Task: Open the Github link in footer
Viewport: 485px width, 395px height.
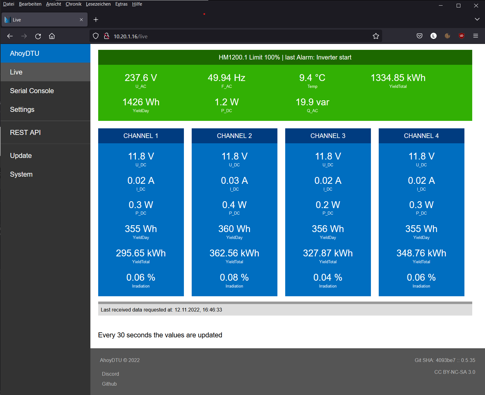Action: (109, 384)
